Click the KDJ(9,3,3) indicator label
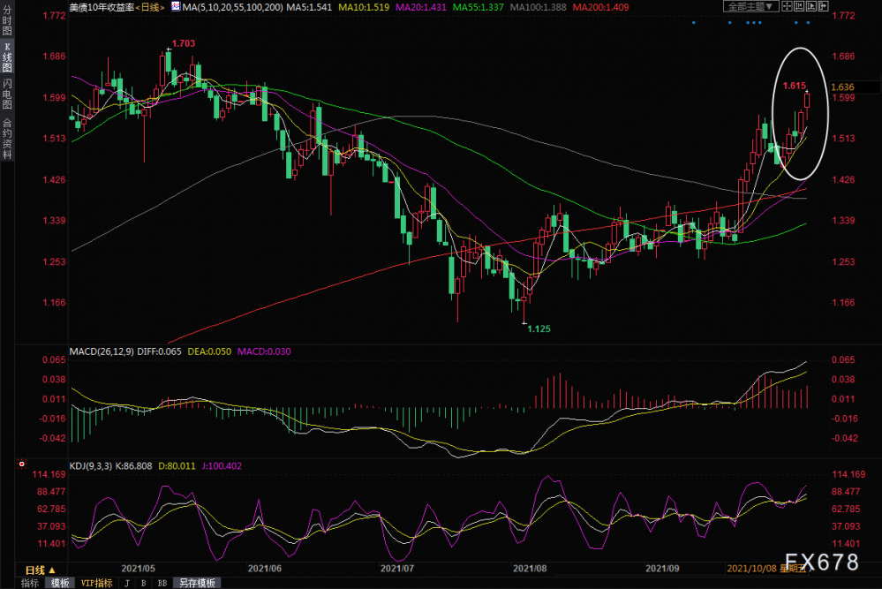882x589 pixels. [90, 466]
